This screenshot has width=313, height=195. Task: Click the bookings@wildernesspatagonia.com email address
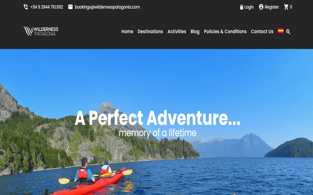click(x=107, y=7)
